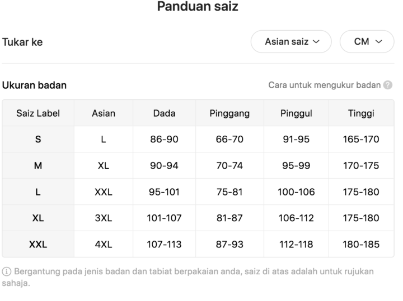Screen dimensions: 403x301
Task: Select the XXL size row label
Action: (x=38, y=245)
